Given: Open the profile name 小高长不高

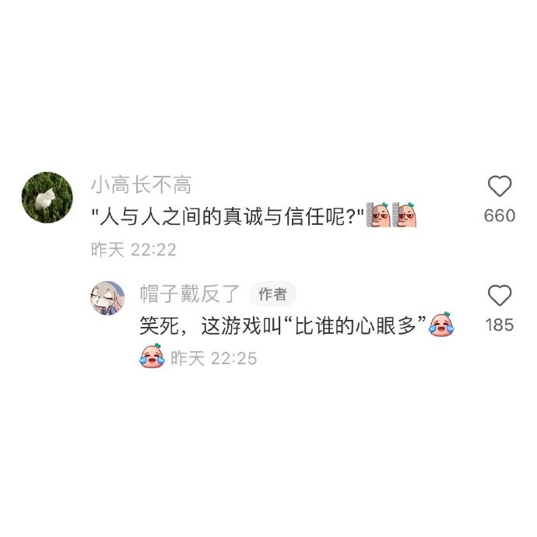Looking at the screenshot, I should point(141,185).
